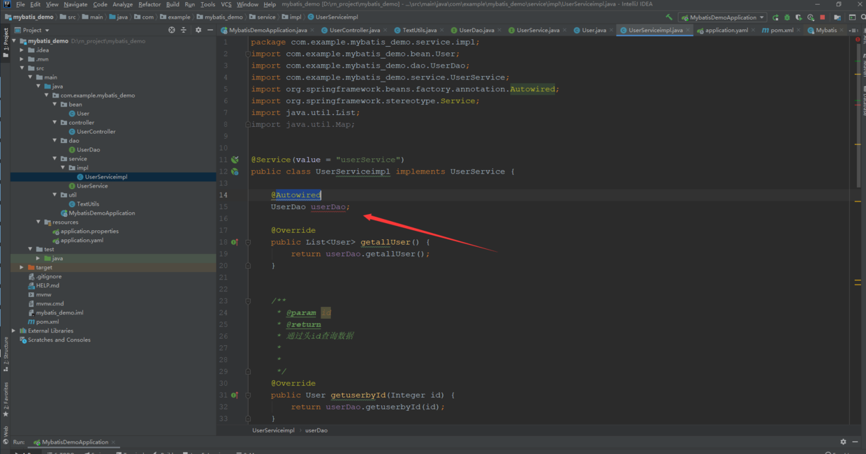This screenshot has height=454, width=866.
Task: Select Scratches and Consoles node
Action: click(x=59, y=340)
